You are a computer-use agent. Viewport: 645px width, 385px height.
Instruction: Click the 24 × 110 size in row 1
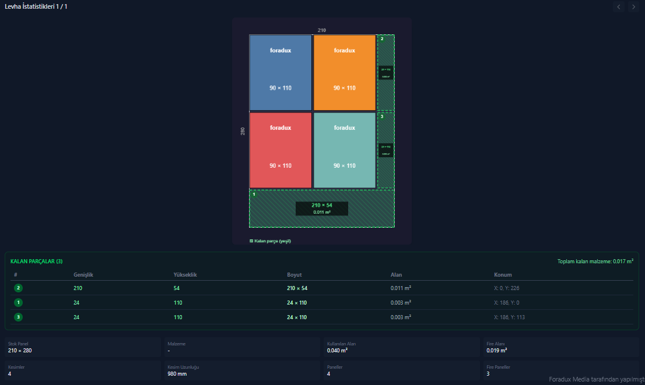(297, 302)
